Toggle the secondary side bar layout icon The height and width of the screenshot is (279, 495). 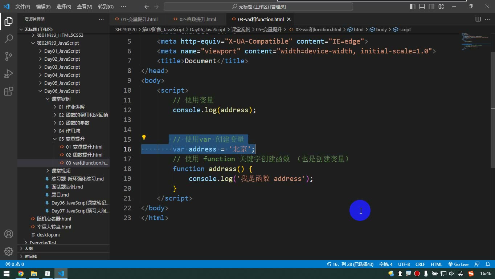[431, 7]
